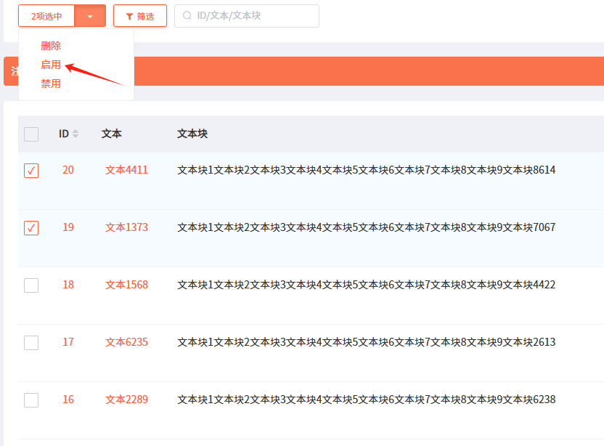
Task: Toggle the select-all checkbox in table header
Action: 31,134
